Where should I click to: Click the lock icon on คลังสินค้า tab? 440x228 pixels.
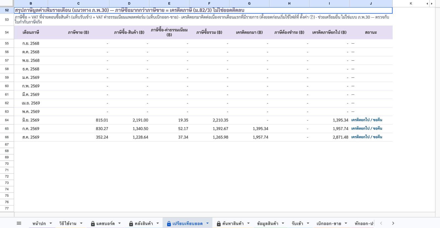(131, 224)
